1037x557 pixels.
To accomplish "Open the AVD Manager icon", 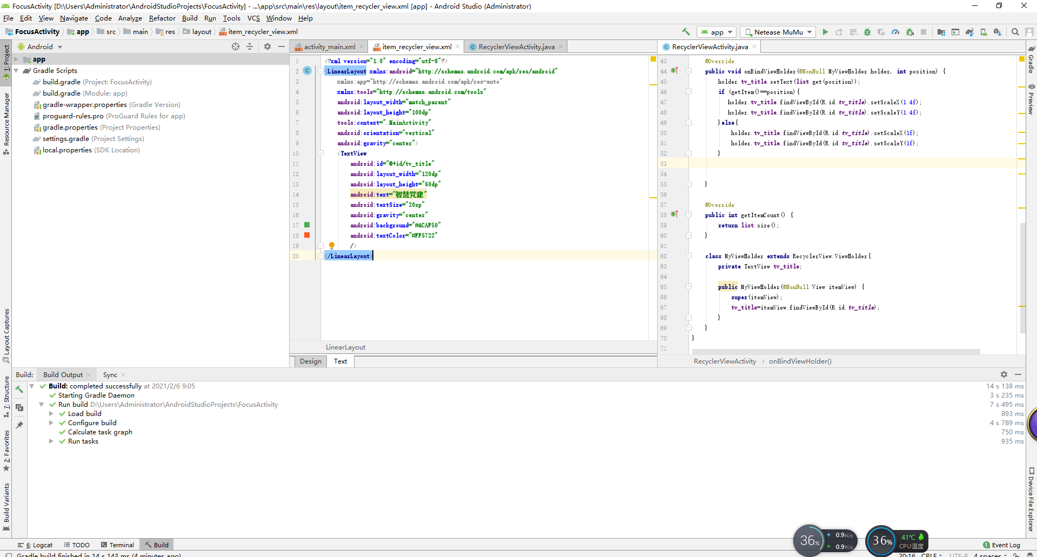I will (984, 32).
